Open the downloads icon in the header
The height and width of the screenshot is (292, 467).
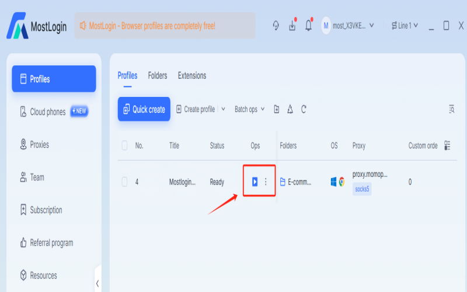click(292, 26)
